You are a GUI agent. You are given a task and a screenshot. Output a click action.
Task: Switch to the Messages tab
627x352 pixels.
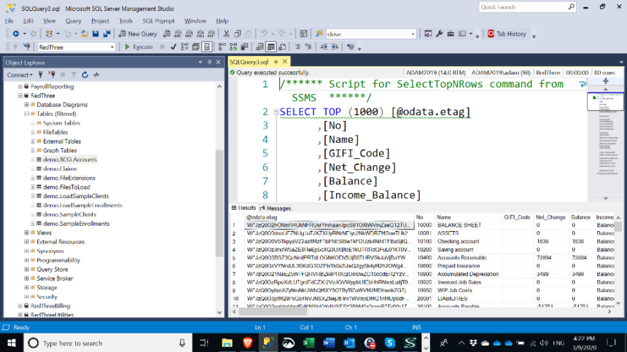tap(276, 208)
